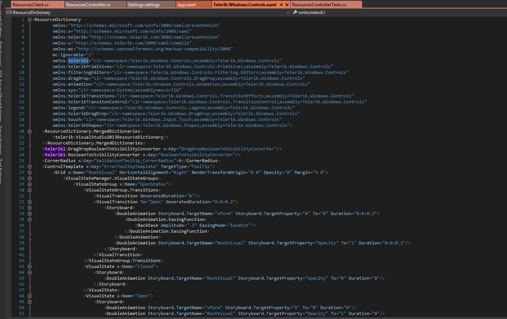507x319 pixels.
Task: Collapse ResourceDictionary.MergedDictionaries block at line 20
Action: tap(29, 131)
